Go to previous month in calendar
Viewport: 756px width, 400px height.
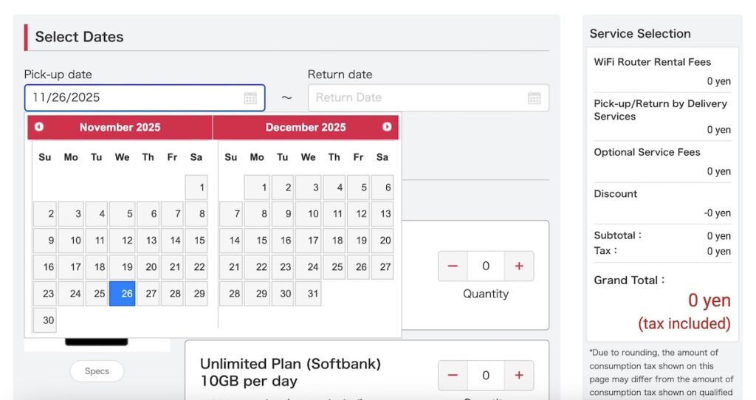39,127
